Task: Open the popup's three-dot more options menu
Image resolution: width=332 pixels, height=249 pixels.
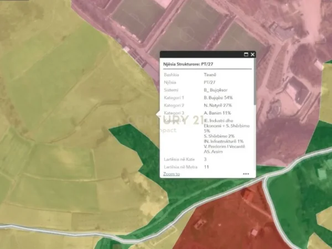Action: pos(246,174)
